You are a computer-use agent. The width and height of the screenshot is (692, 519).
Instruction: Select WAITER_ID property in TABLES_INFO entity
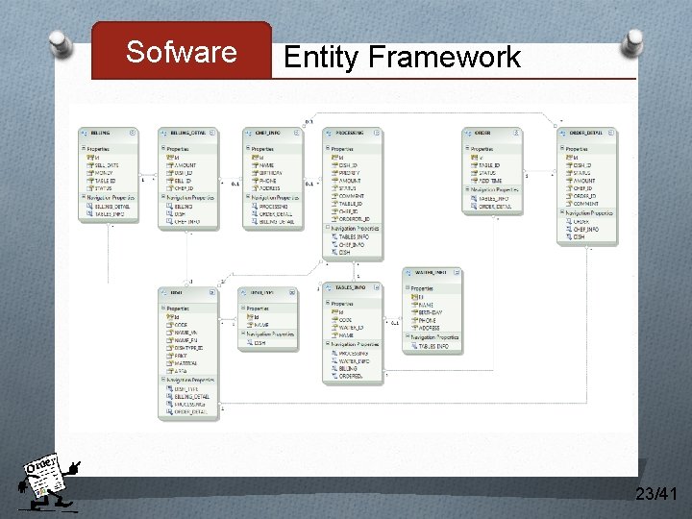352,328
